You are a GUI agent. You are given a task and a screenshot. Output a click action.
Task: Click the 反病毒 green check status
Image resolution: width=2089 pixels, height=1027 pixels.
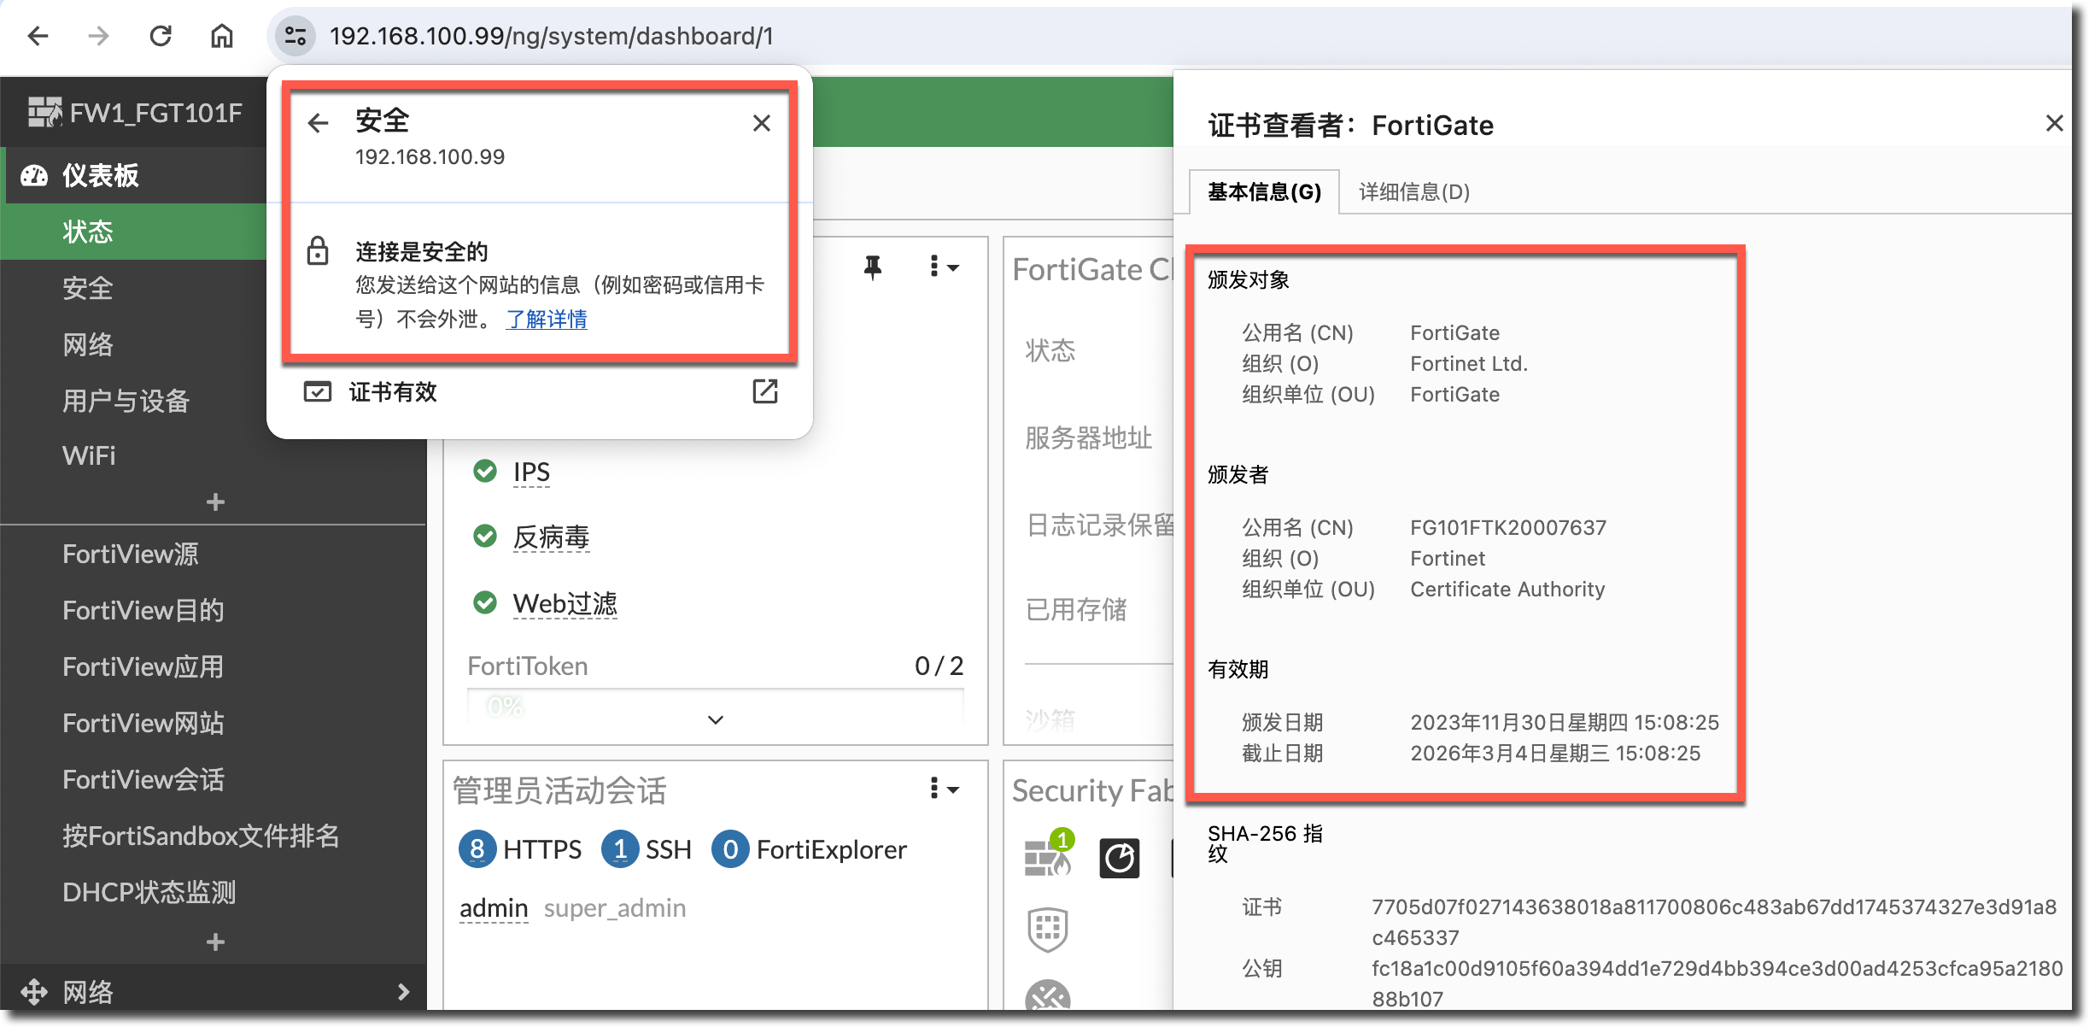(x=485, y=537)
